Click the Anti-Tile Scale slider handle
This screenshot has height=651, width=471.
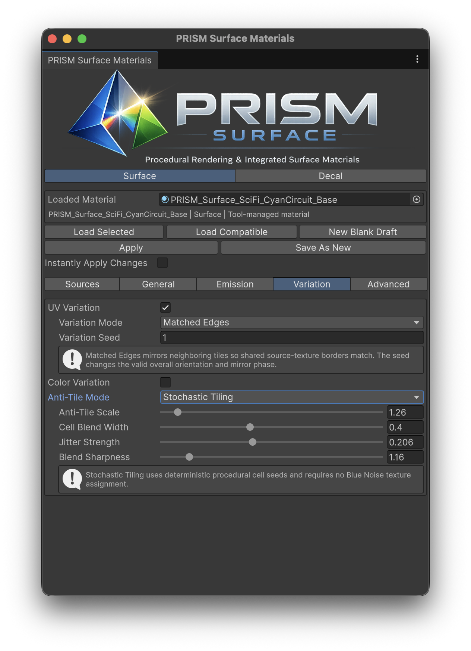pos(178,412)
